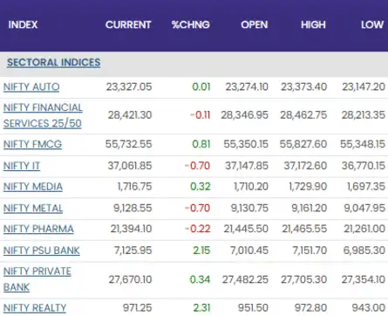The width and height of the screenshot is (388, 316).
Task: Select the NIFTY MEDIA index link
Action: (x=33, y=187)
